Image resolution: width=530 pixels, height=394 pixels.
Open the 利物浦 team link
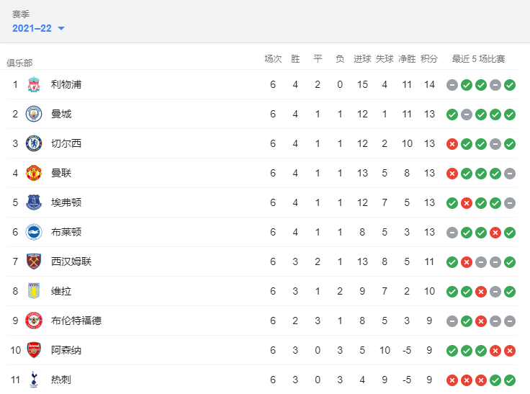tap(66, 84)
